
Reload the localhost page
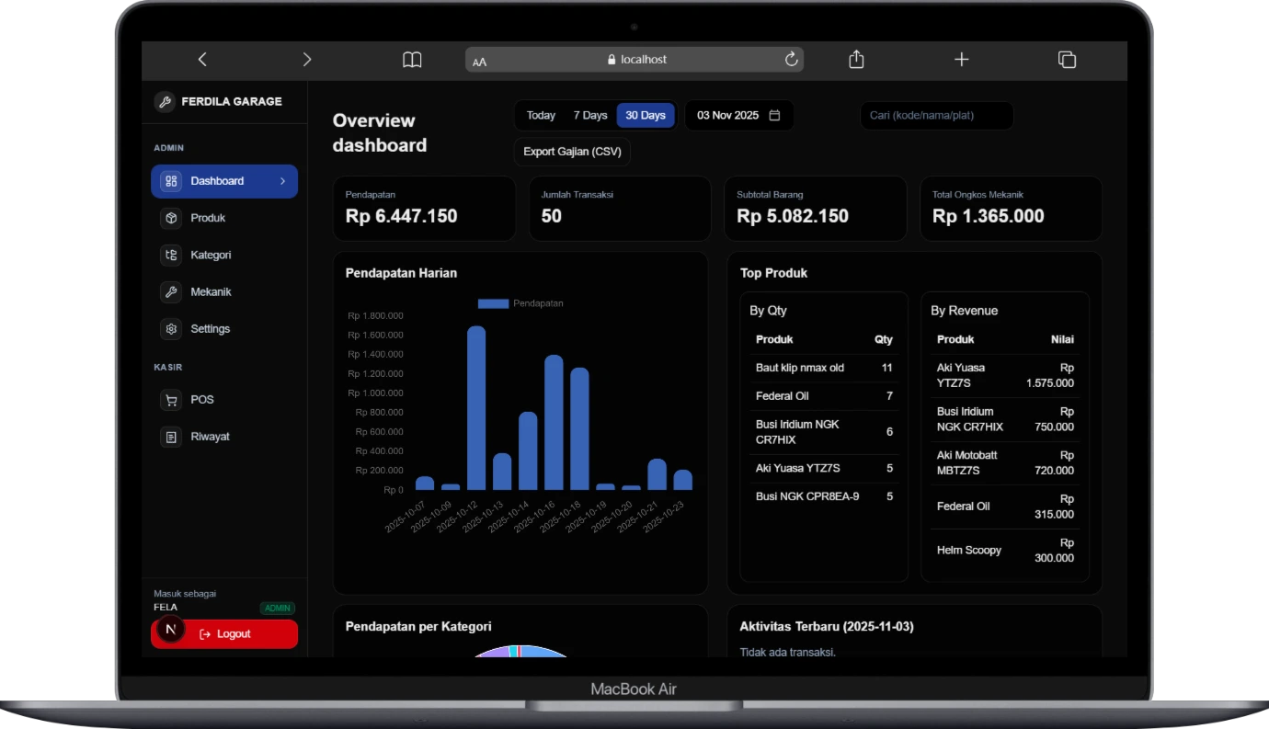(x=791, y=60)
